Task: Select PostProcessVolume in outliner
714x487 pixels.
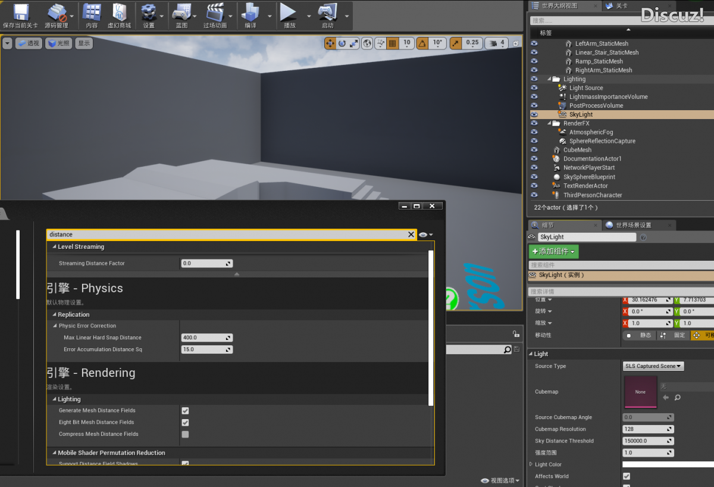Action: [x=596, y=105]
